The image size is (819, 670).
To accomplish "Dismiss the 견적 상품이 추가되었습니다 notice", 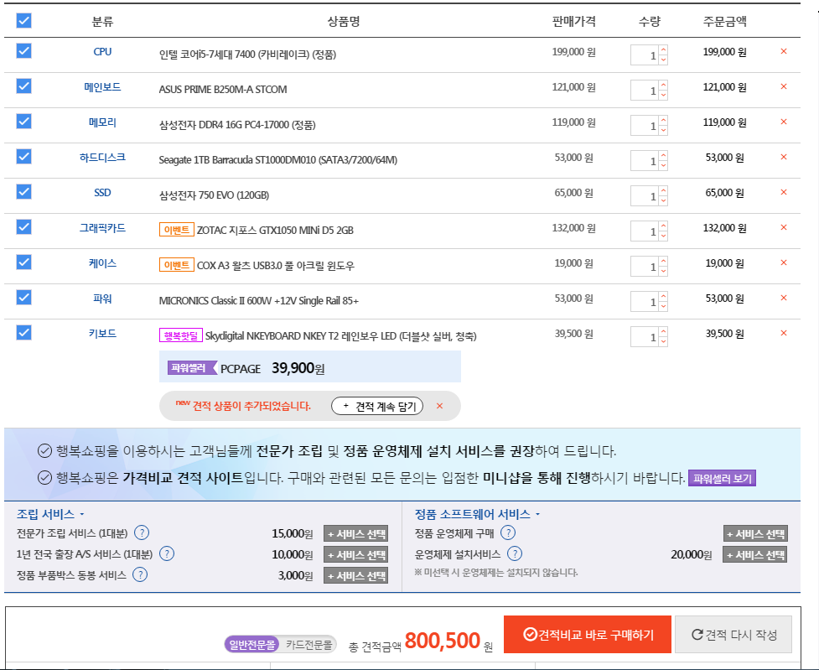I will coord(440,406).
